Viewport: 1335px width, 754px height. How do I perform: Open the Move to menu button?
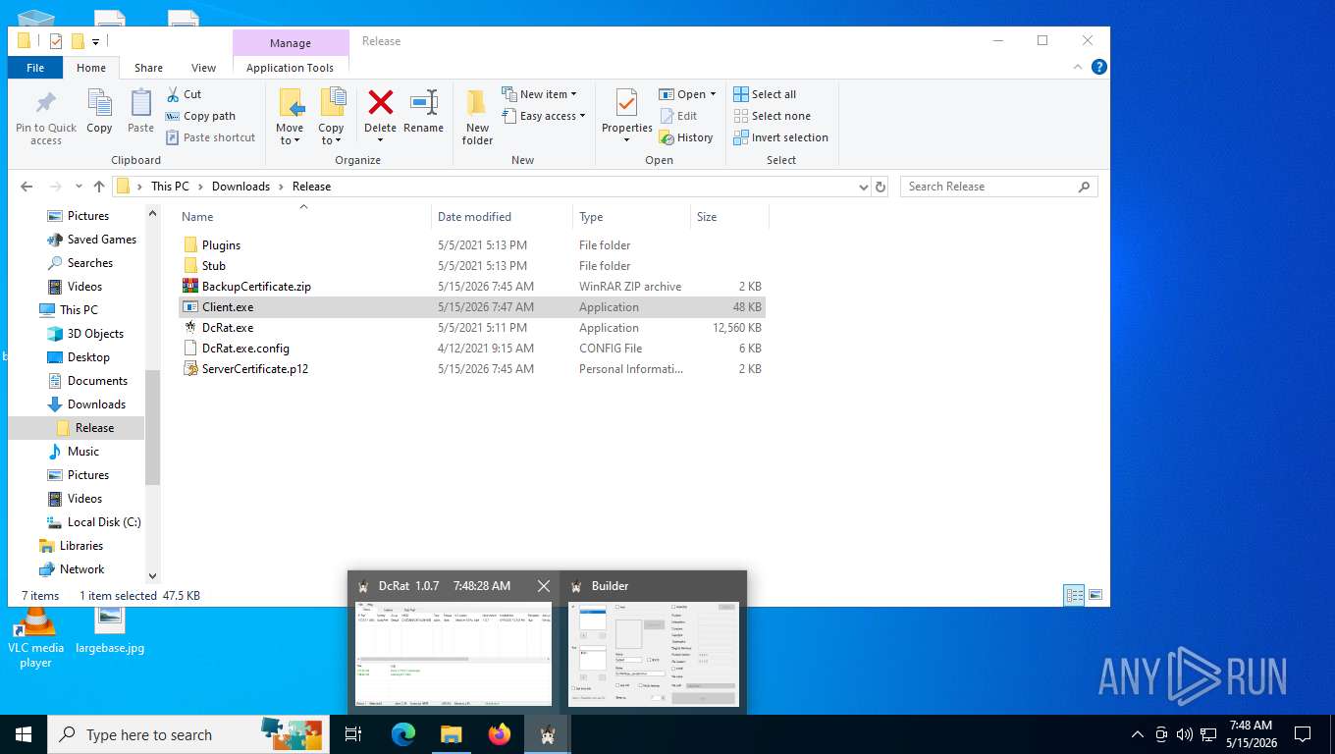click(290, 116)
